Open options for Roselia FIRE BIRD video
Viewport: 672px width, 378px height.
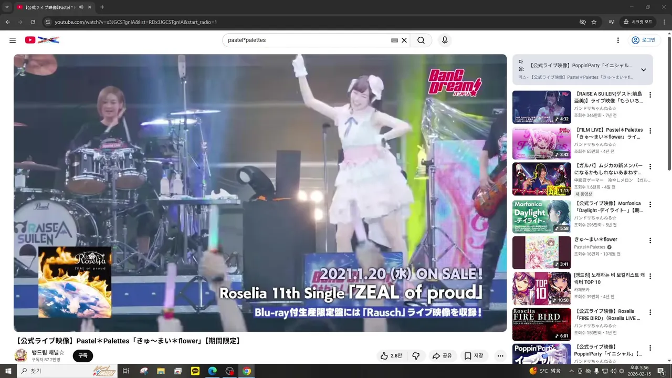tap(650, 312)
